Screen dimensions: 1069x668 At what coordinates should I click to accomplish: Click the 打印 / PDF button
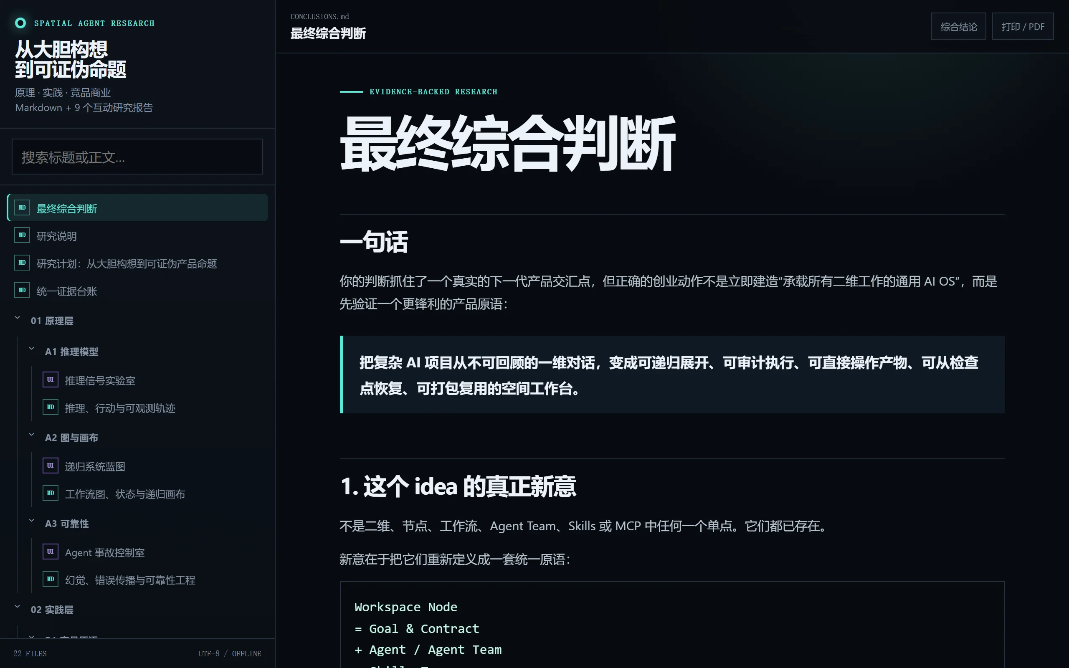tap(1023, 26)
